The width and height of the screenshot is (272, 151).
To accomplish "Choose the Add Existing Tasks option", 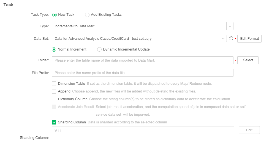I will click(87, 15).
